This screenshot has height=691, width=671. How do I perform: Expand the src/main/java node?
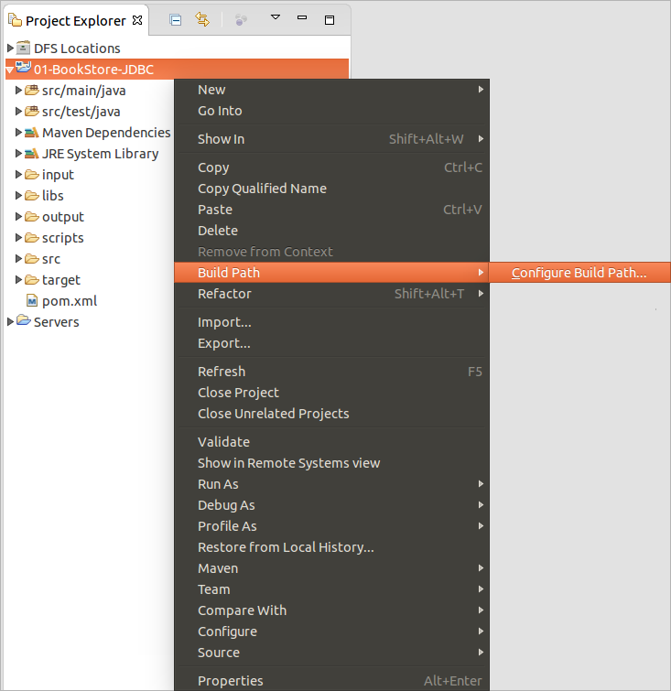[18, 91]
